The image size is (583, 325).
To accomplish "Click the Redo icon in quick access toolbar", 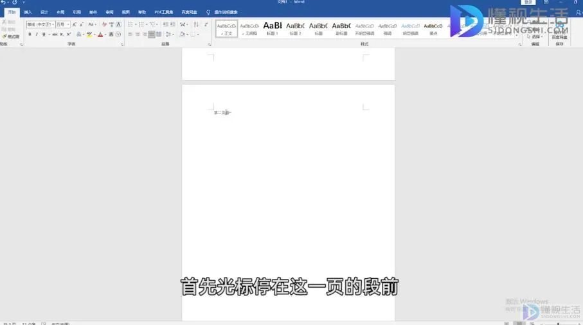I will [x=15, y=2].
